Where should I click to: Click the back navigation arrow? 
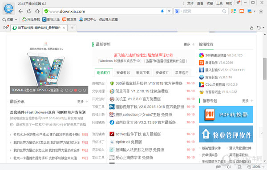pyautogui.click(x=20, y=12)
